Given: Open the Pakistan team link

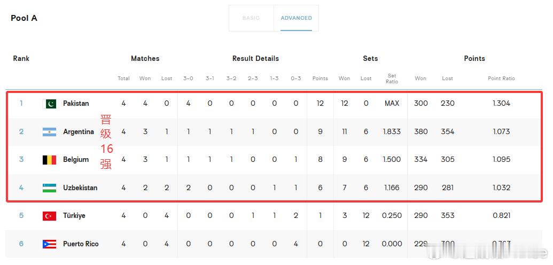Looking at the screenshot, I should click(x=76, y=104).
